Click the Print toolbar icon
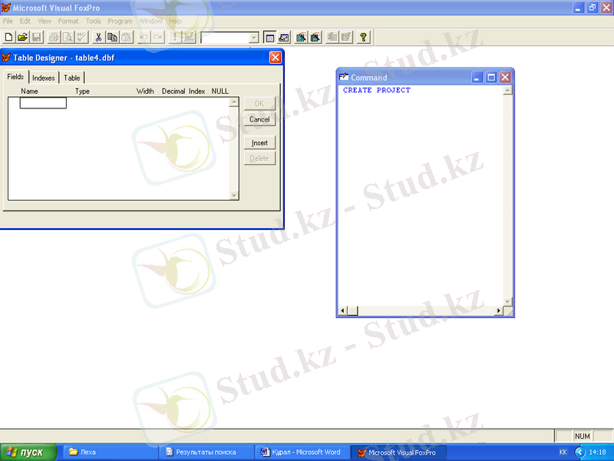The height and width of the screenshot is (461, 614). click(x=54, y=37)
